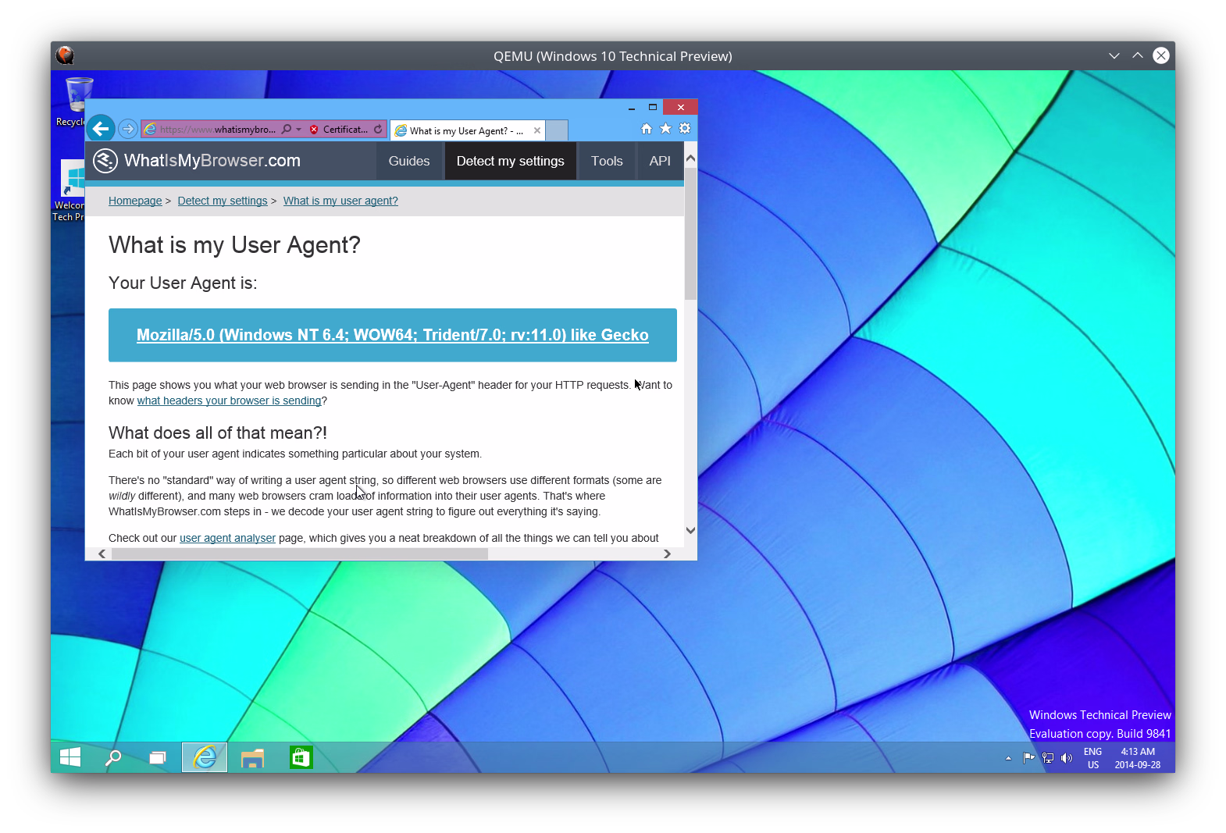Select the Tools site menu item
This screenshot has height=833, width=1226.
coord(607,161)
